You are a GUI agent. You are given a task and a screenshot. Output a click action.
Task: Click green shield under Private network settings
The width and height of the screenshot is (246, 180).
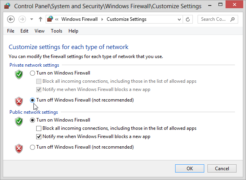coord(19,75)
